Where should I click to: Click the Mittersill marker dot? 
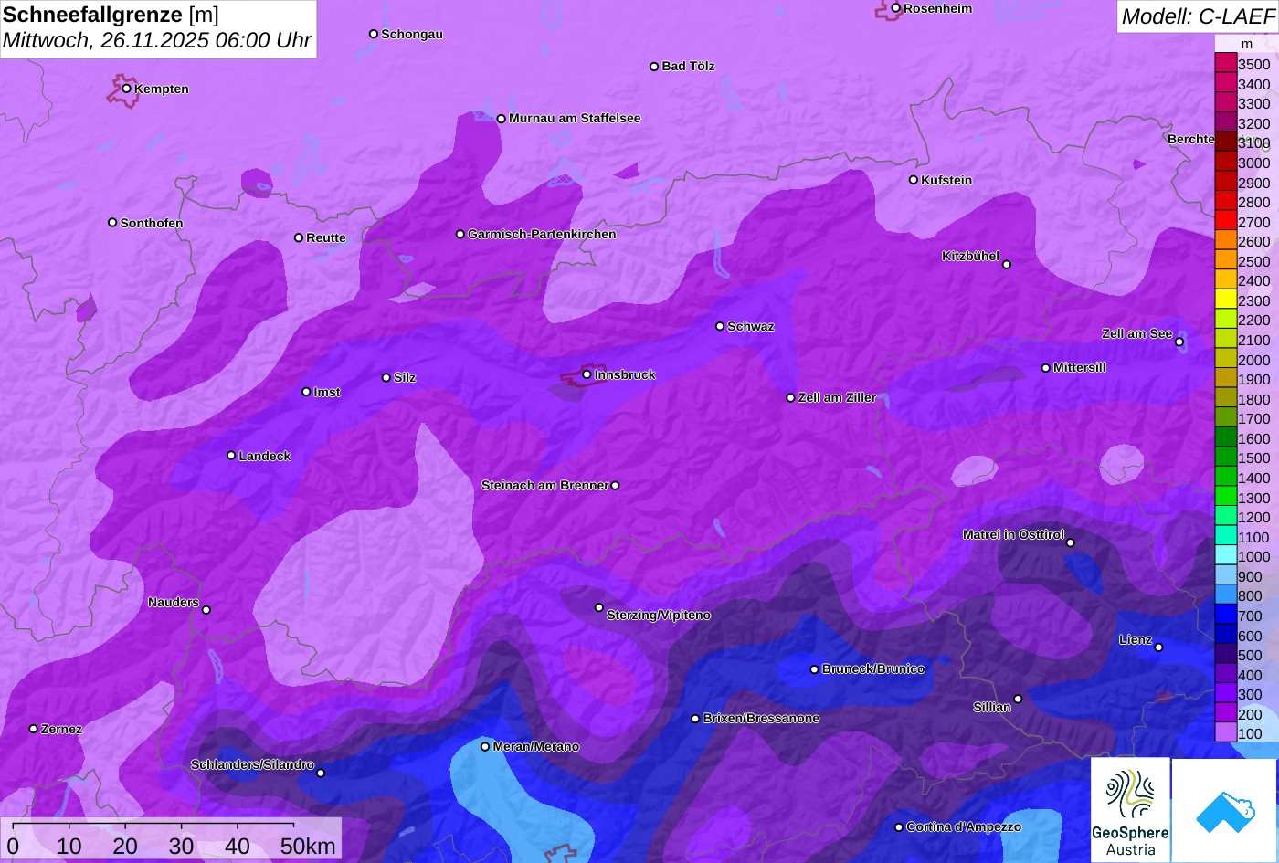(x=1046, y=368)
